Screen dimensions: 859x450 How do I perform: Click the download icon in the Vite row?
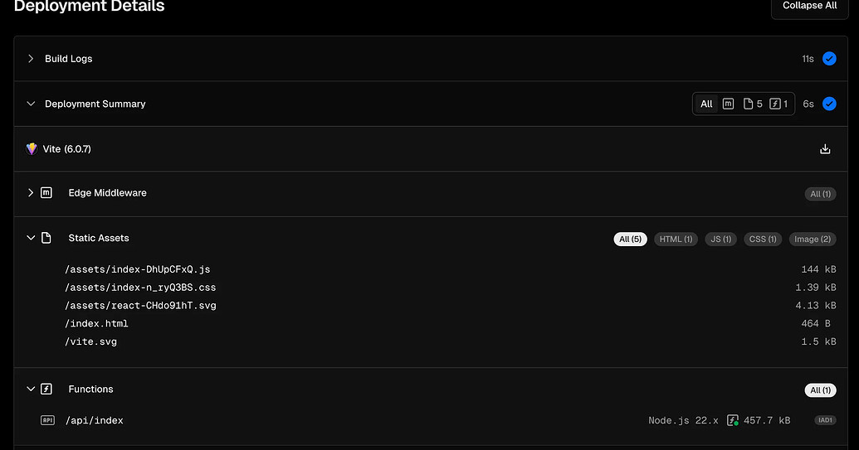(x=825, y=149)
